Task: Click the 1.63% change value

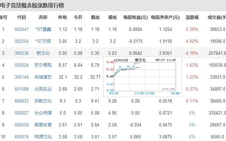Action: pyautogui.click(x=192, y=65)
